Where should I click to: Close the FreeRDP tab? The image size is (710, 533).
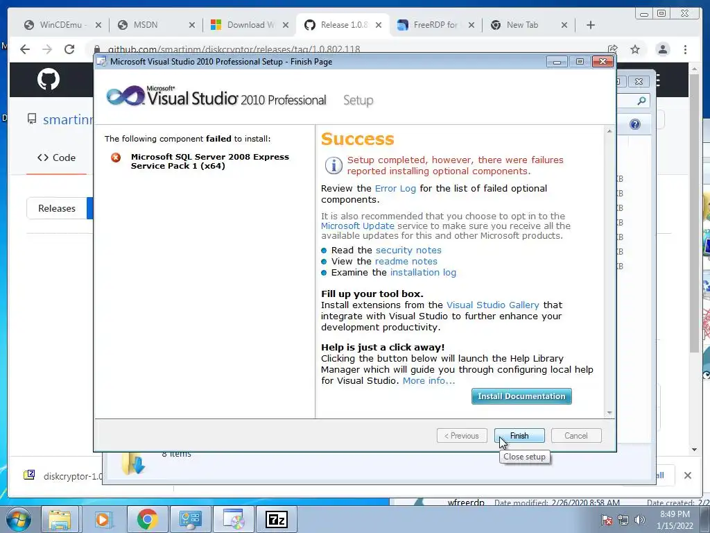471,26
